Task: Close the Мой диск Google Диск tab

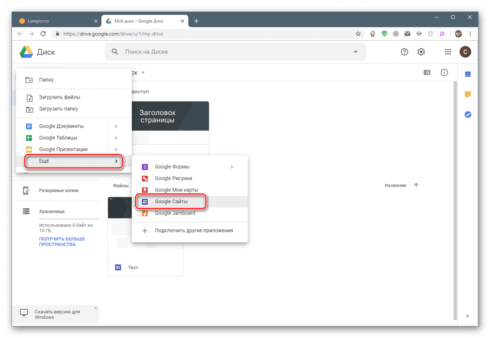Action: (182, 21)
